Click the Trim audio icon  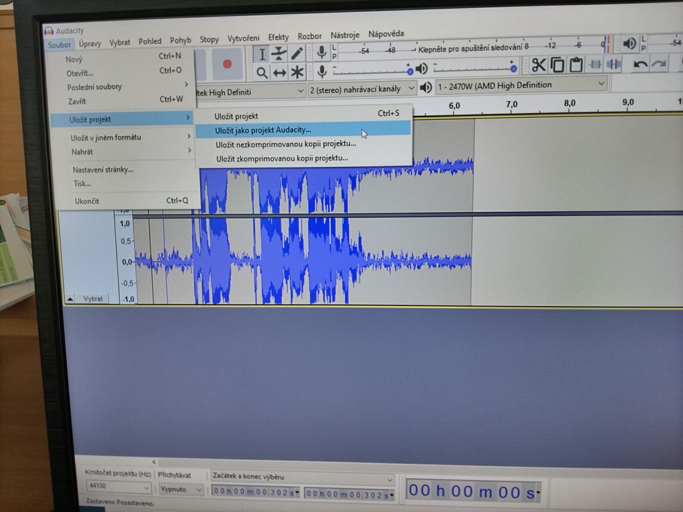coord(595,65)
